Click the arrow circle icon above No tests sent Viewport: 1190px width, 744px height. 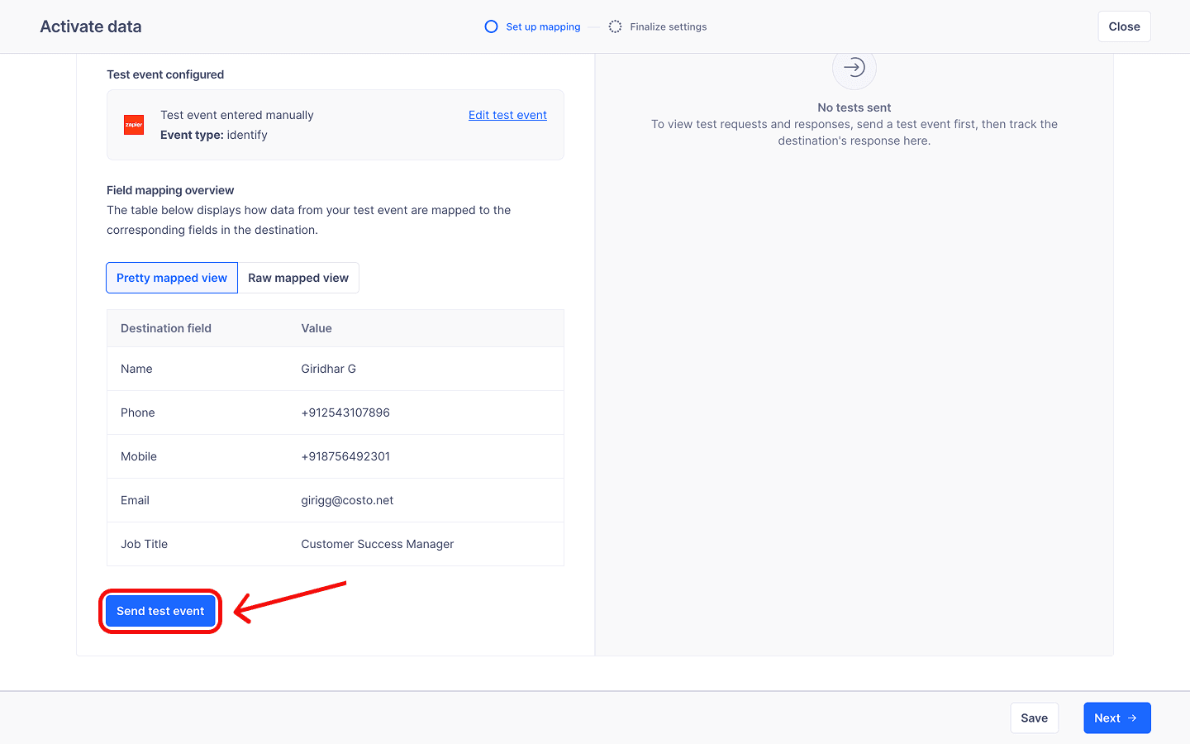pyautogui.click(x=854, y=68)
